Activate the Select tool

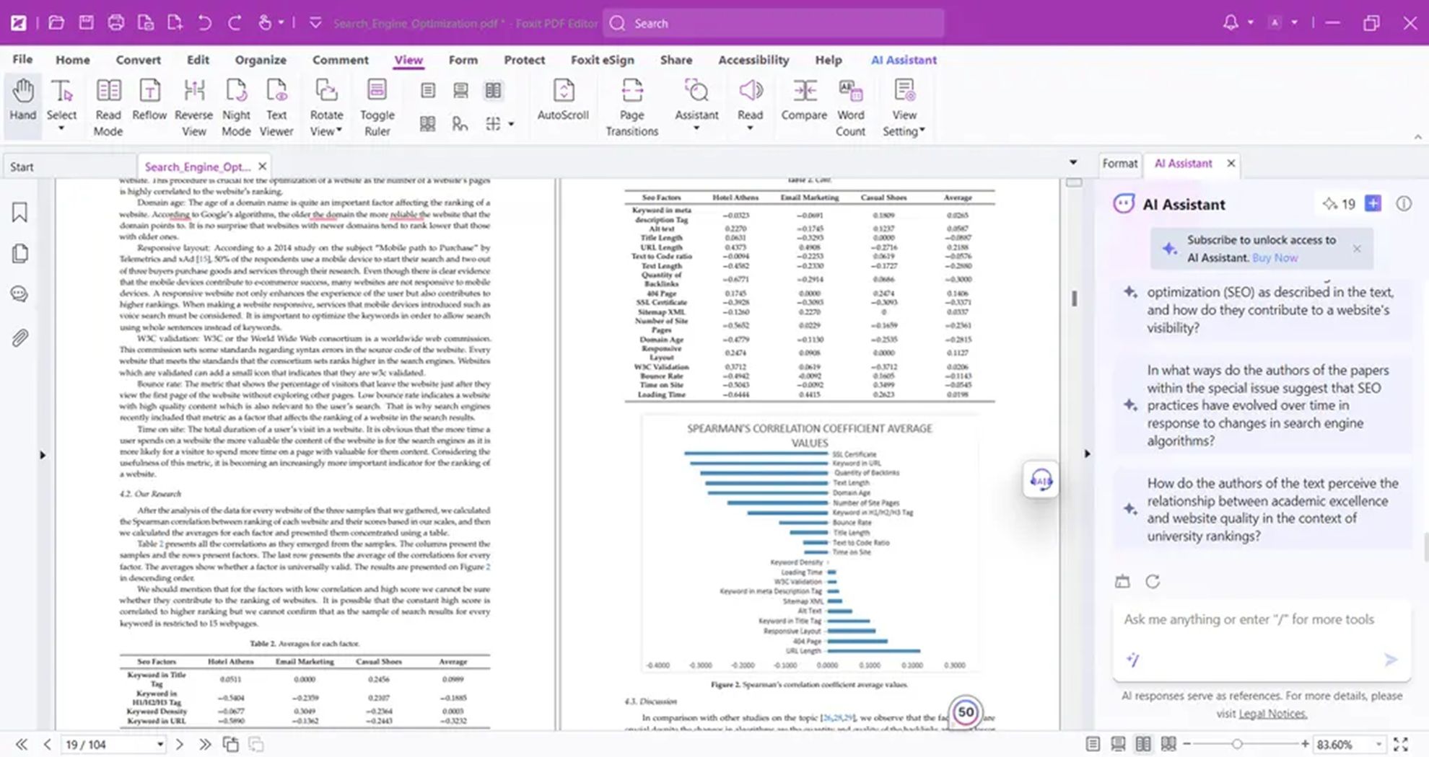[61, 105]
